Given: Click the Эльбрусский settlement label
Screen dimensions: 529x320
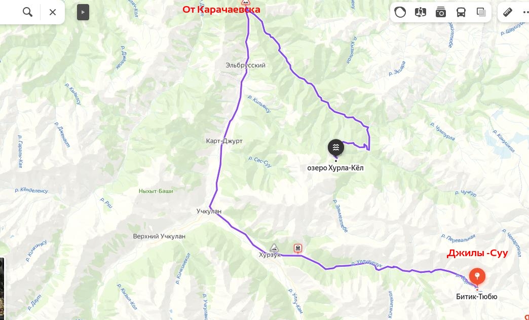Looking at the screenshot, I should (x=246, y=65).
